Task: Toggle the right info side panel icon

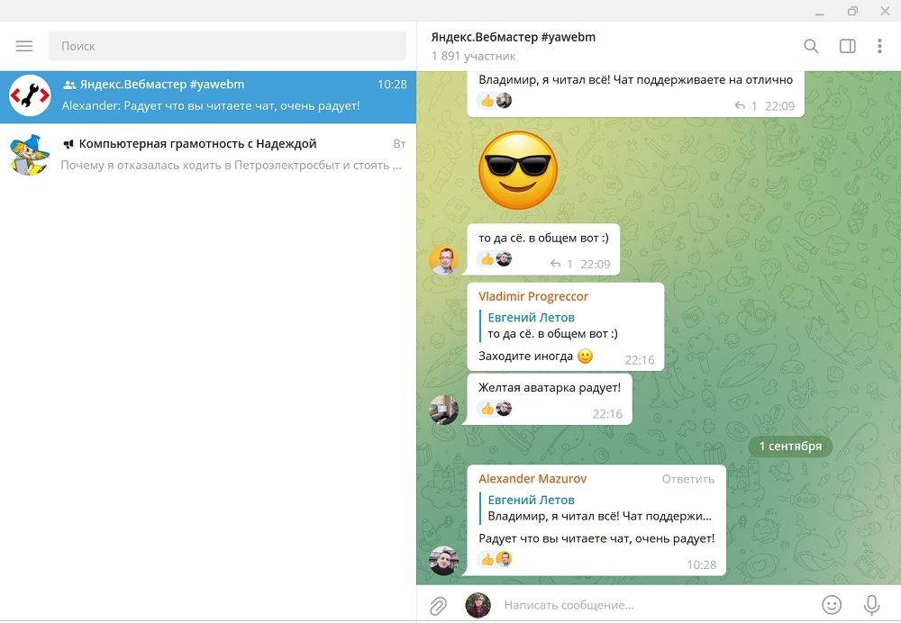Action: (x=847, y=46)
